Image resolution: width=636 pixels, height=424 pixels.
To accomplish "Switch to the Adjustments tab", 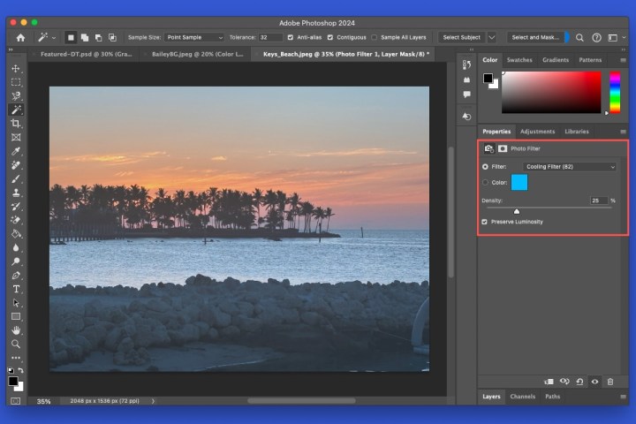I will click(537, 131).
